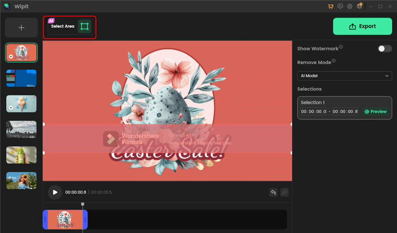Screen dimensions: 397x233
Task: Click the Wipit app logo
Action: click(7, 6)
